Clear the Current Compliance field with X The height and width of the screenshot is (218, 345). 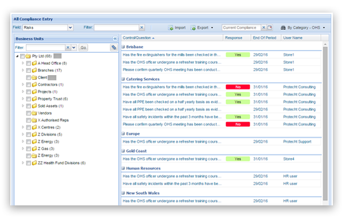point(263,28)
